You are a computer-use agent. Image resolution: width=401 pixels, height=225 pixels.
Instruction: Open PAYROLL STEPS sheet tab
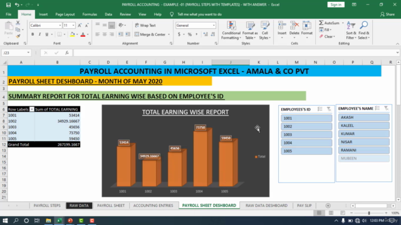47,206
